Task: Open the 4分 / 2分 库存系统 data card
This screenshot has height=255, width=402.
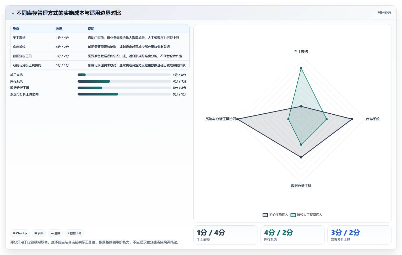Action: tap(292, 235)
